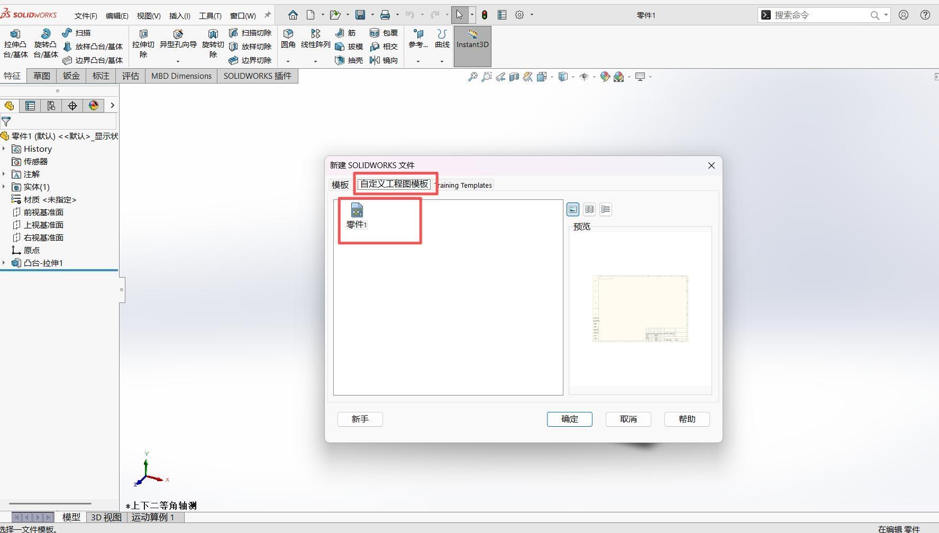
Task: Expand the 实体(1) tree node
Action: click(4, 187)
